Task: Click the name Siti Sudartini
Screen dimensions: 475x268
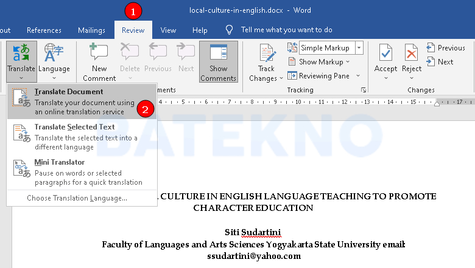Action: tap(253, 232)
